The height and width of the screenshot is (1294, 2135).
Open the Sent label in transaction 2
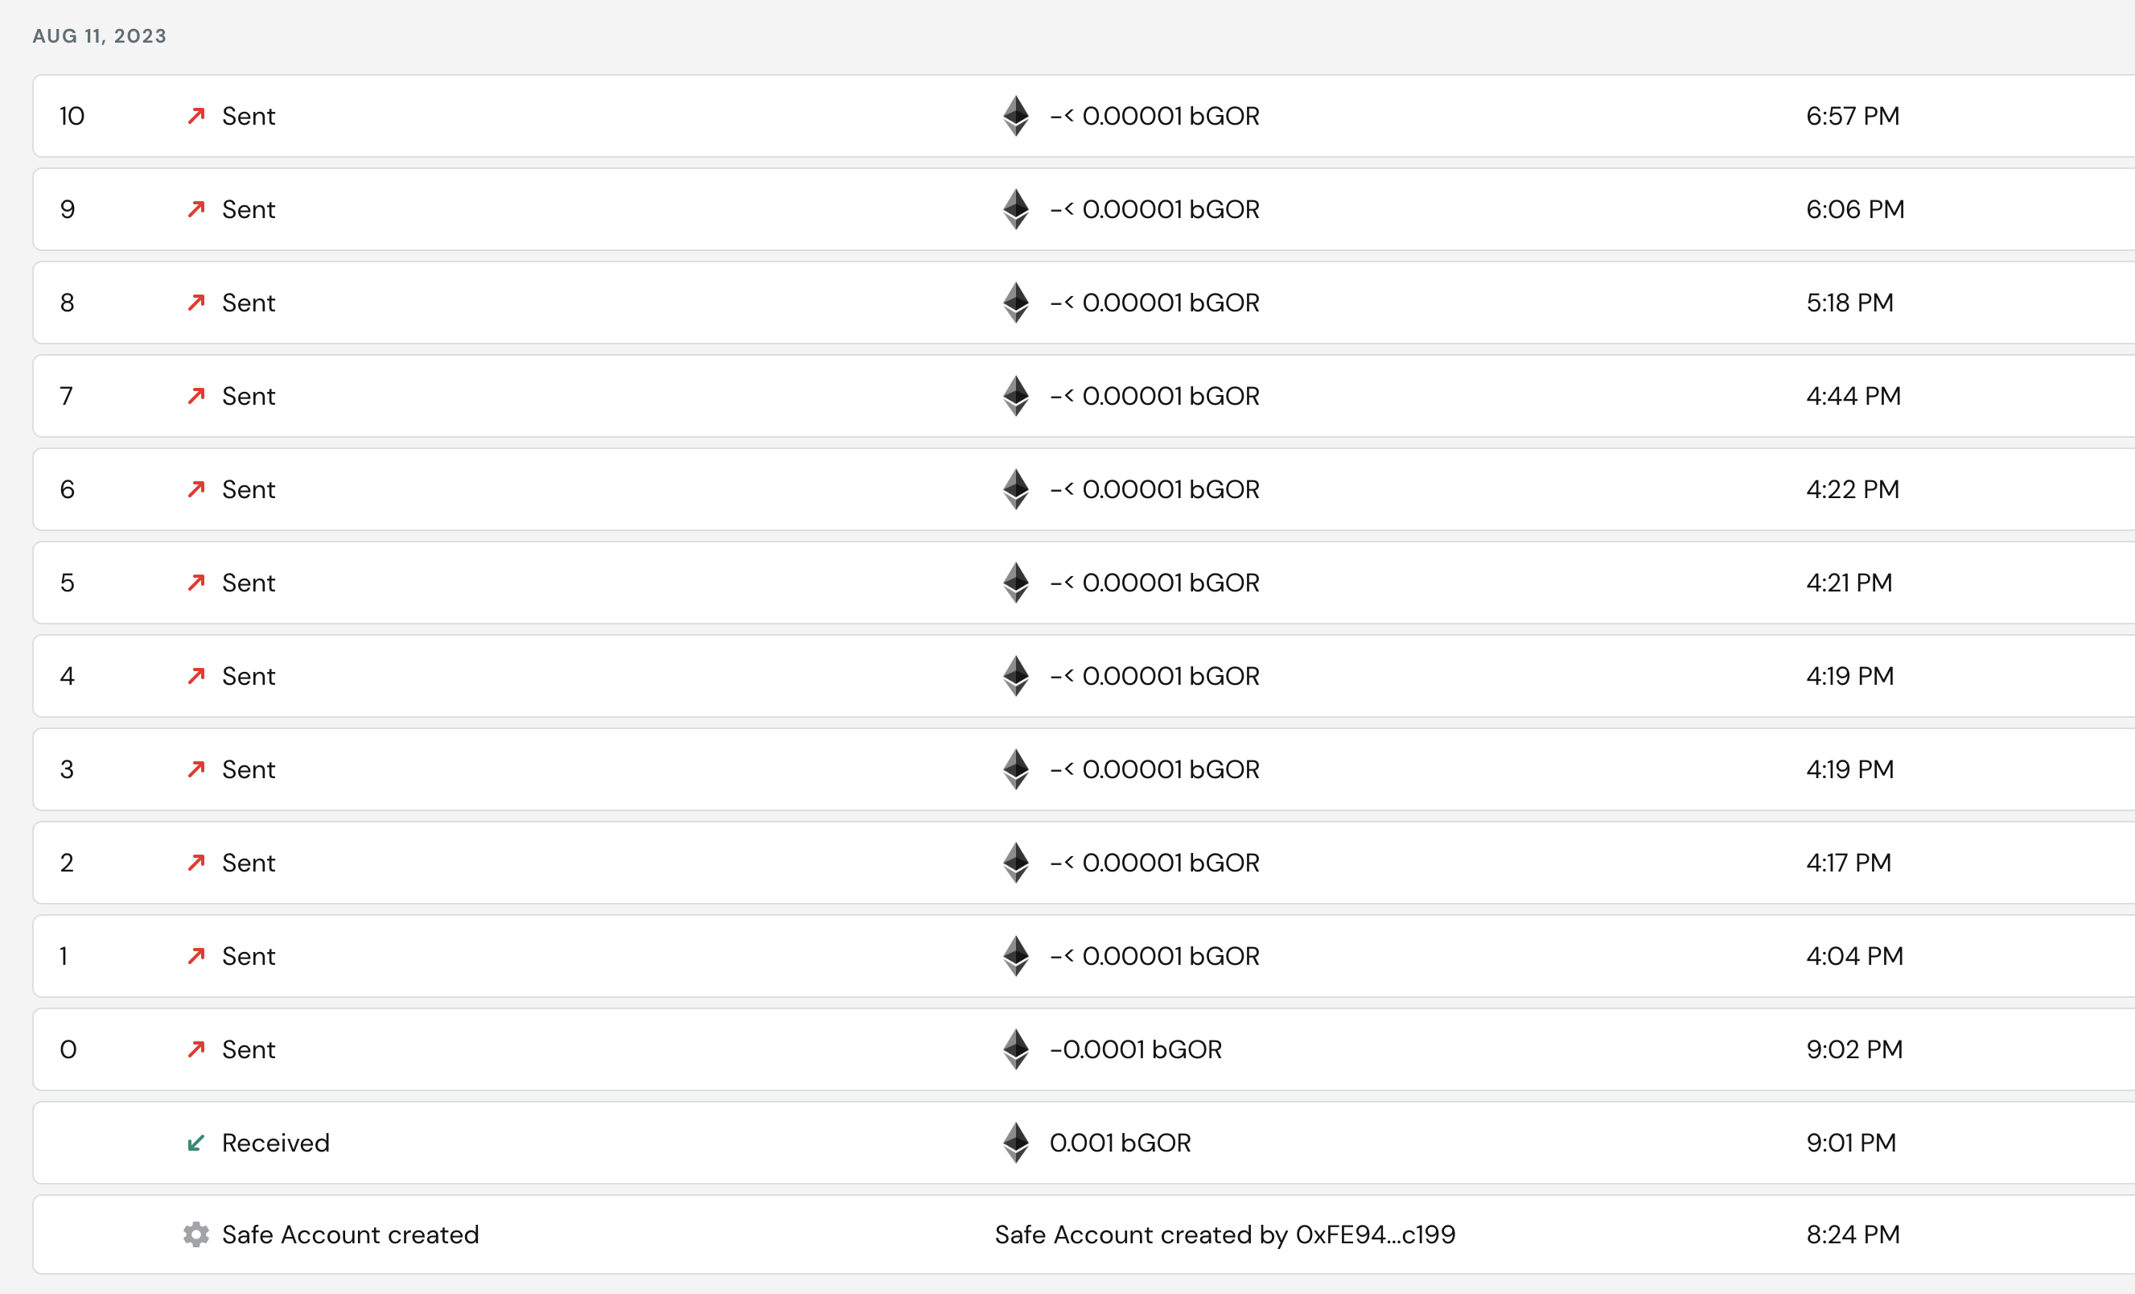click(249, 863)
